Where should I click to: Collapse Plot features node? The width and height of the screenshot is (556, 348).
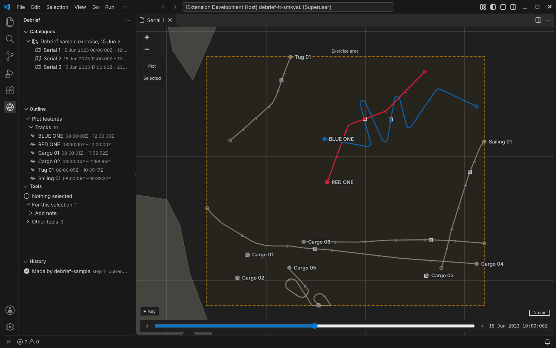(x=28, y=119)
